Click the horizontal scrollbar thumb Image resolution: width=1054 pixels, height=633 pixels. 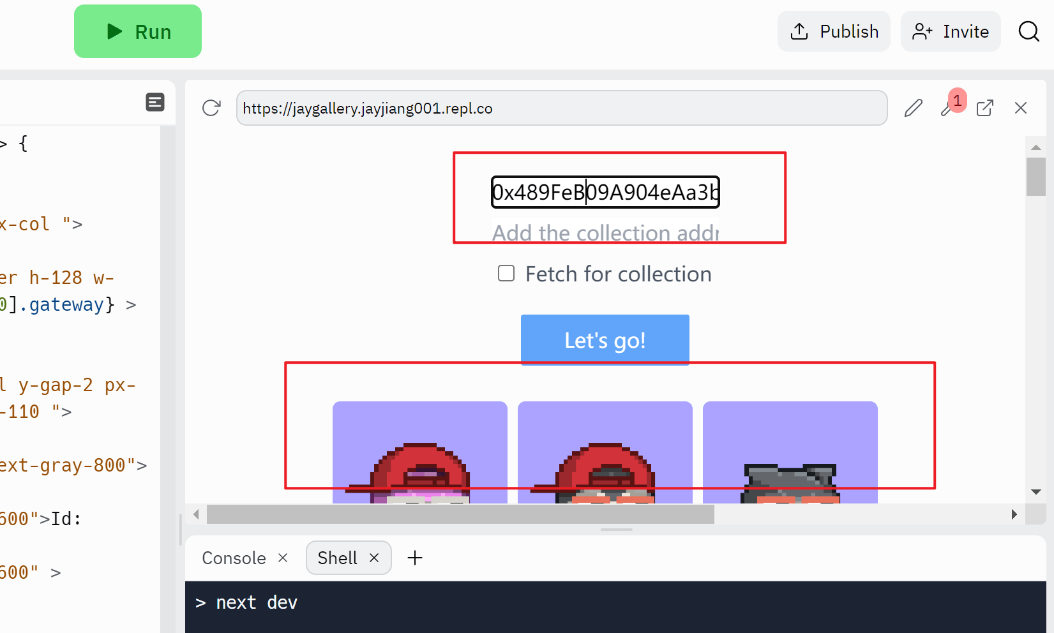[460, 514]
